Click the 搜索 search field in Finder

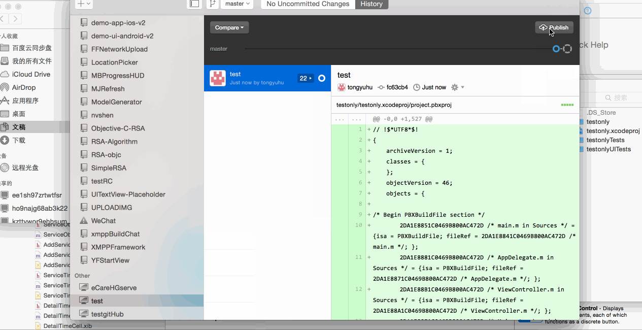coord(620,97)
